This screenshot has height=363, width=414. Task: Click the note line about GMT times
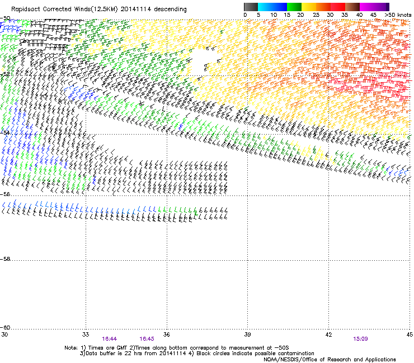pyautogui.click(x=177, y=348)
